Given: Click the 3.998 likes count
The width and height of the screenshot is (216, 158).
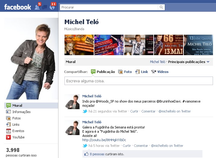Looking at the screenshot, I should point(13,150).
